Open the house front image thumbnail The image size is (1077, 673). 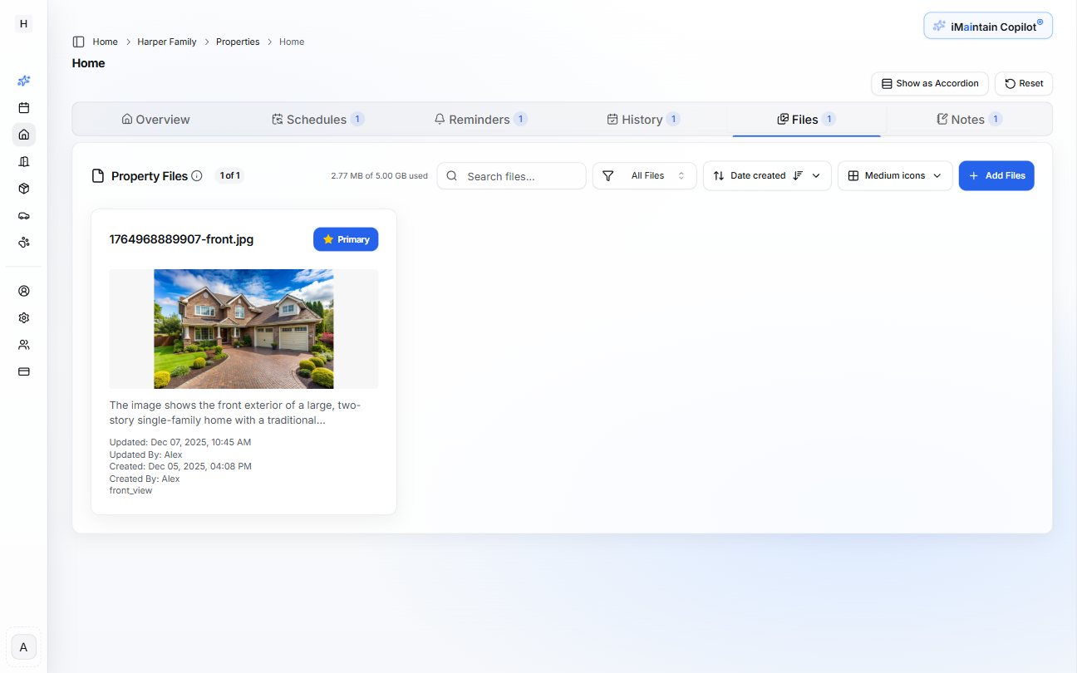coord(243,329)
